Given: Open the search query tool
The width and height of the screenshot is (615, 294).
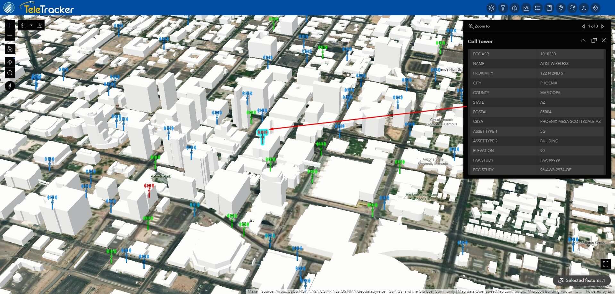Looking at the screenshot, I should pos(572,8).
